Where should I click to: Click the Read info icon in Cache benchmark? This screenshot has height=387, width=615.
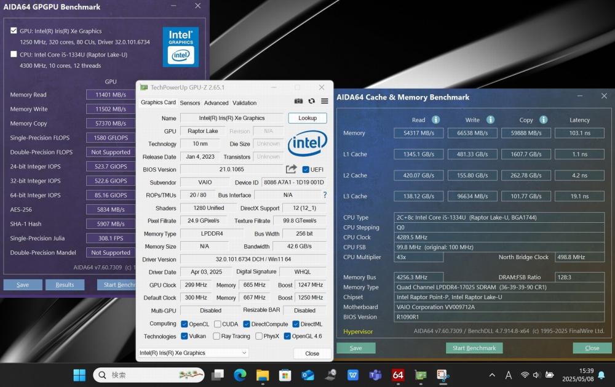pos(436,120)
